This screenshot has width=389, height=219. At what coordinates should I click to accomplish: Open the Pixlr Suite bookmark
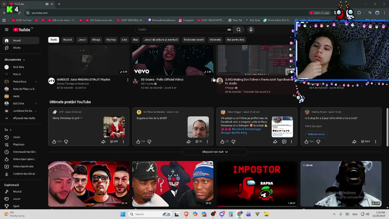coord(252,20)
